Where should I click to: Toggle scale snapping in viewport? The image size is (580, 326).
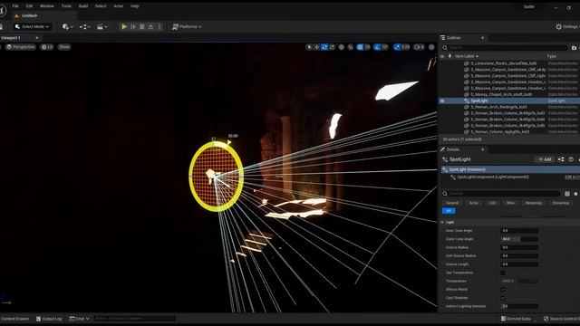(397, 47)
